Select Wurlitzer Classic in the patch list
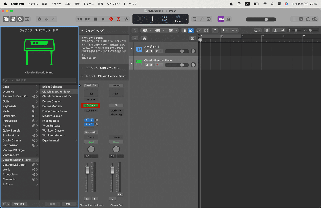 tap(53, 131)
